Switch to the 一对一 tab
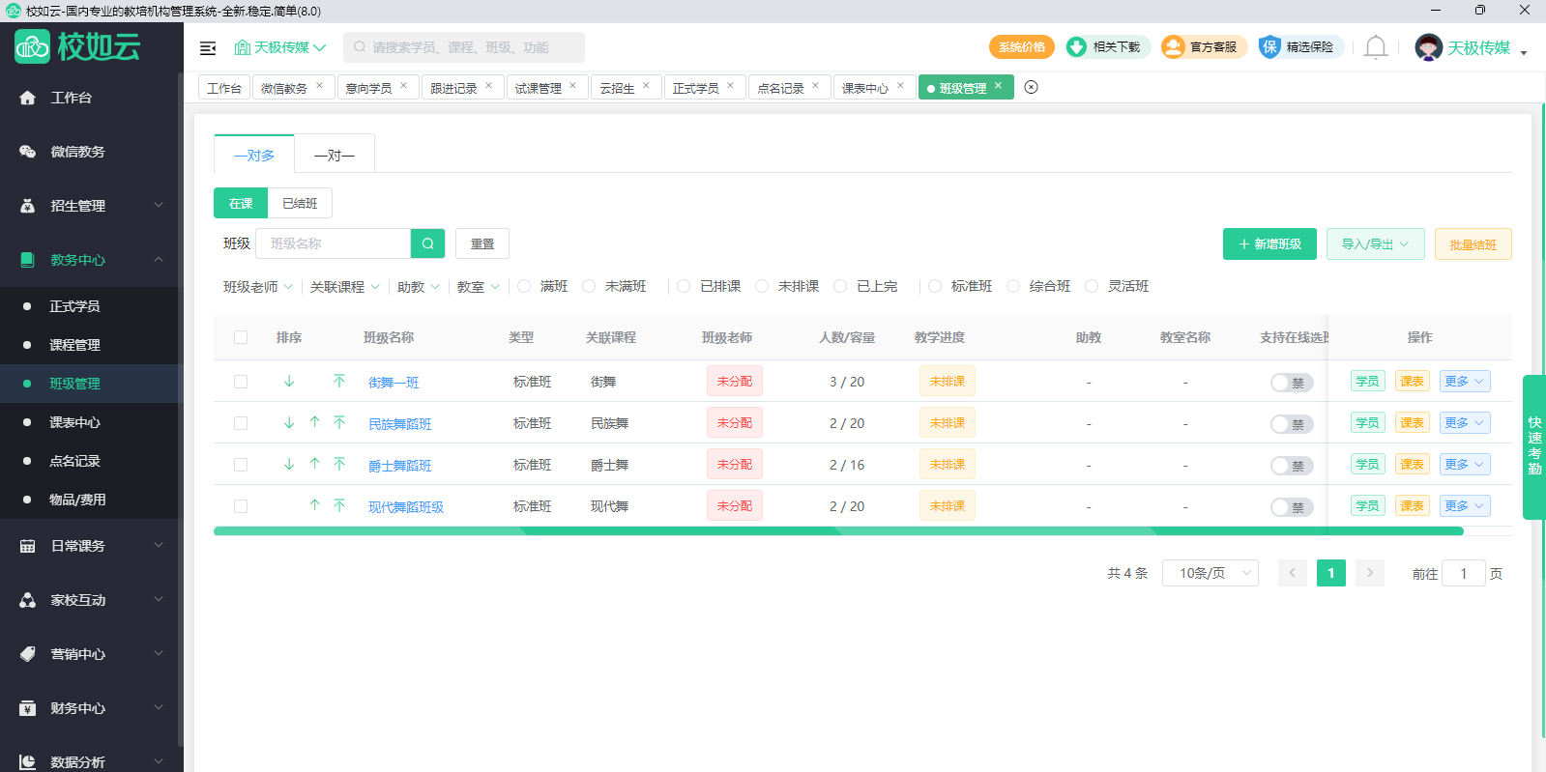 pos(335,155)
